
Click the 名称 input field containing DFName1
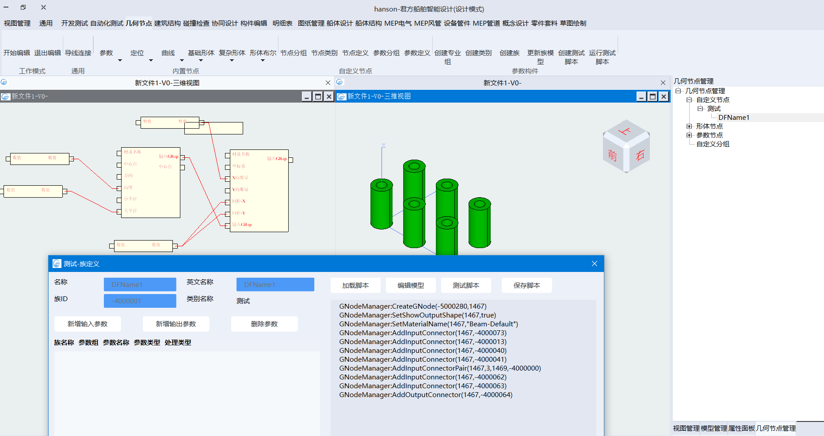(x=140, y=284)
